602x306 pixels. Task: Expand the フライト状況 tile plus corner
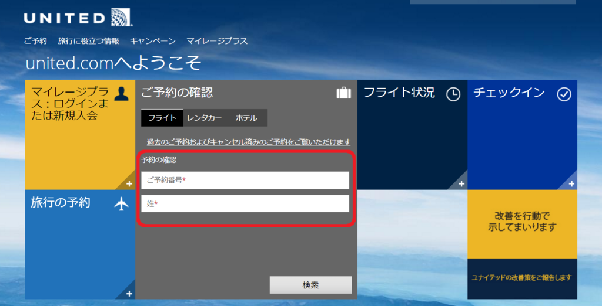[461, 184]
